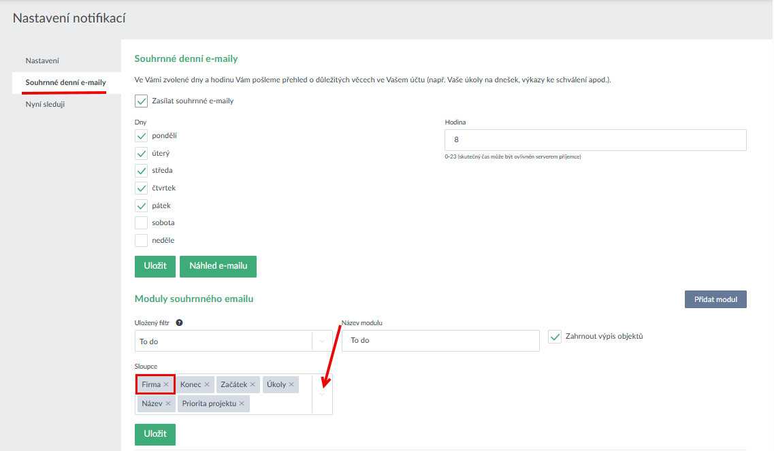The height and width of the screenshot is (451, 774).
Task: Remove the Priorita projektu column tag
Action: point(242,404)
